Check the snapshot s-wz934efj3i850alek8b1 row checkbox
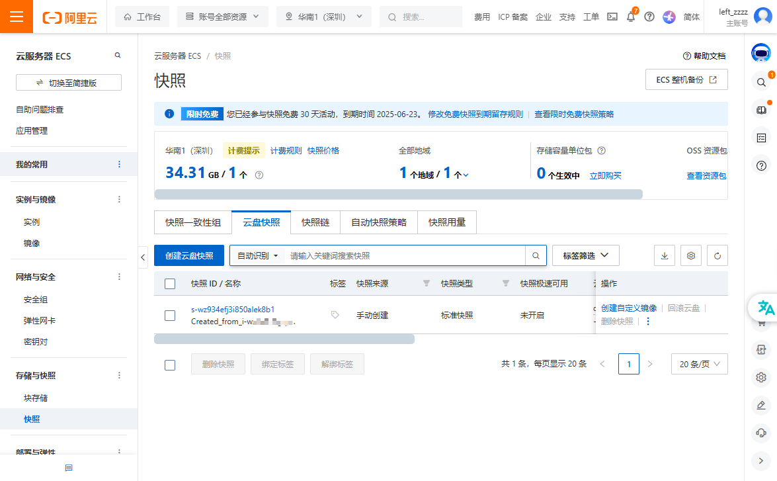Viewport: 777px width, 481px height. coord(169,316)
